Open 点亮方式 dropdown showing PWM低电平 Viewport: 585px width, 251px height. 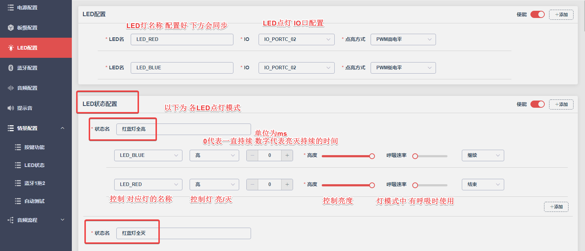pyautogui.click(x=403, y=68)
